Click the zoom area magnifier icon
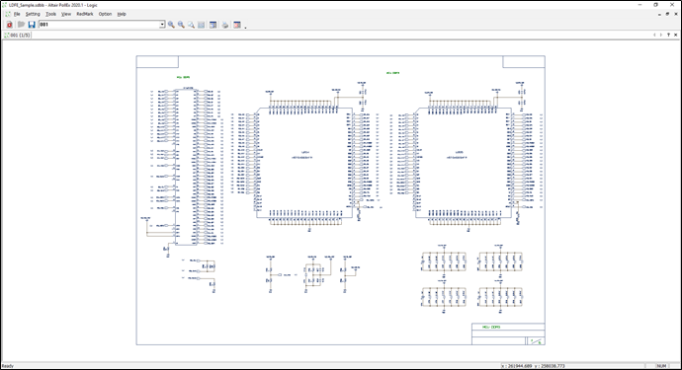The height and width of the screenshot is (370, 682). coord(191,25)
